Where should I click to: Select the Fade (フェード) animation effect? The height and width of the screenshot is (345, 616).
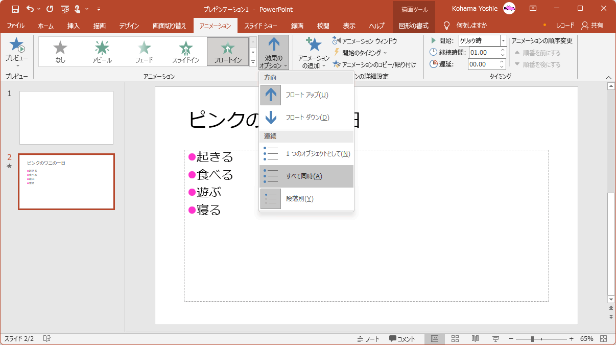(x=145, y=52)
